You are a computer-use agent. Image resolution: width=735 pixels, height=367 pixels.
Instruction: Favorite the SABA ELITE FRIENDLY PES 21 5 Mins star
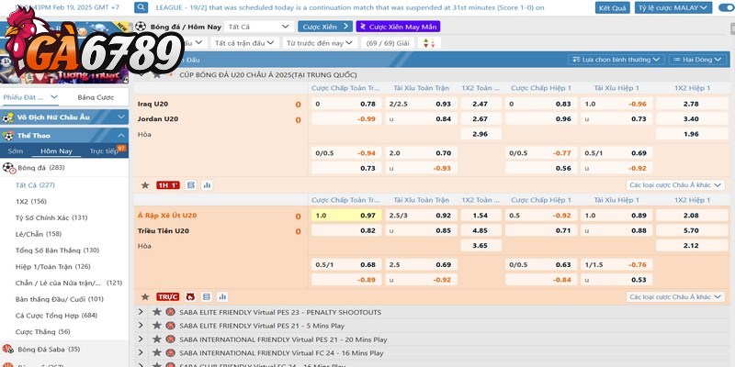[156, 325]
